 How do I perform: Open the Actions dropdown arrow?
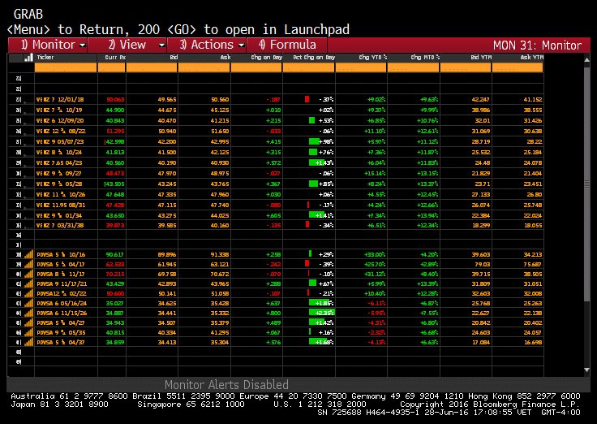242,45
